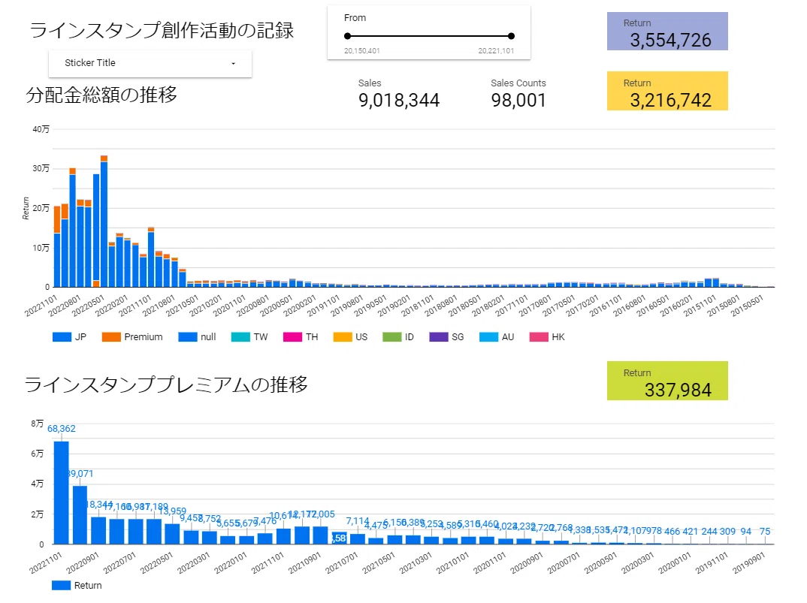Toggle the TW legend swatch
Screen dimensions: 807x603
click(240, 337)
